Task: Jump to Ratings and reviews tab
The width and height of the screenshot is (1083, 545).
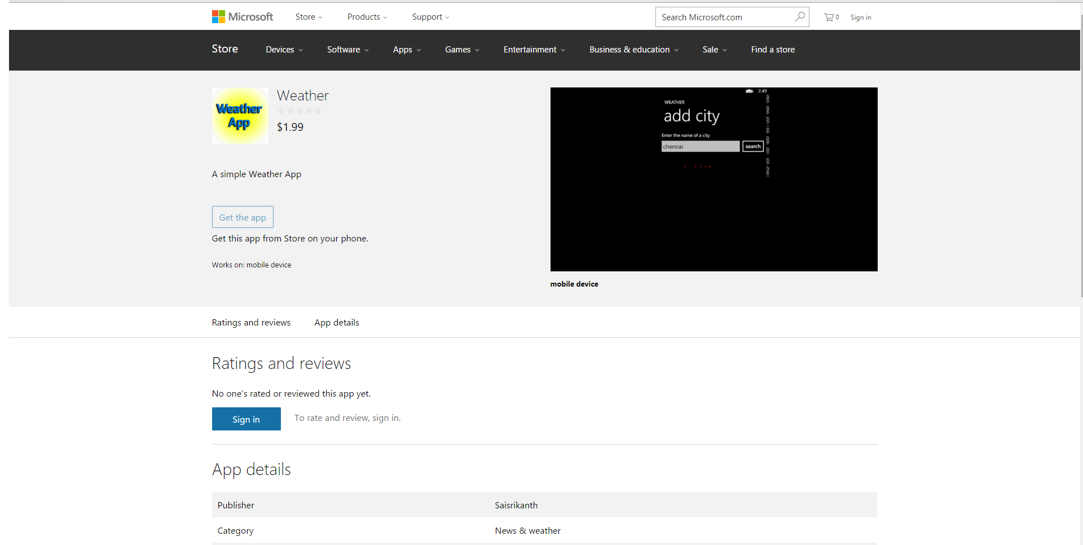Action: [x=251, y=323]
